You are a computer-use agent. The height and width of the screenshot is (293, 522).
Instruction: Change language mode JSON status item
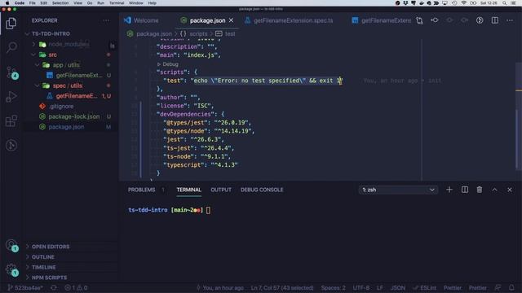tap(397, 287)
